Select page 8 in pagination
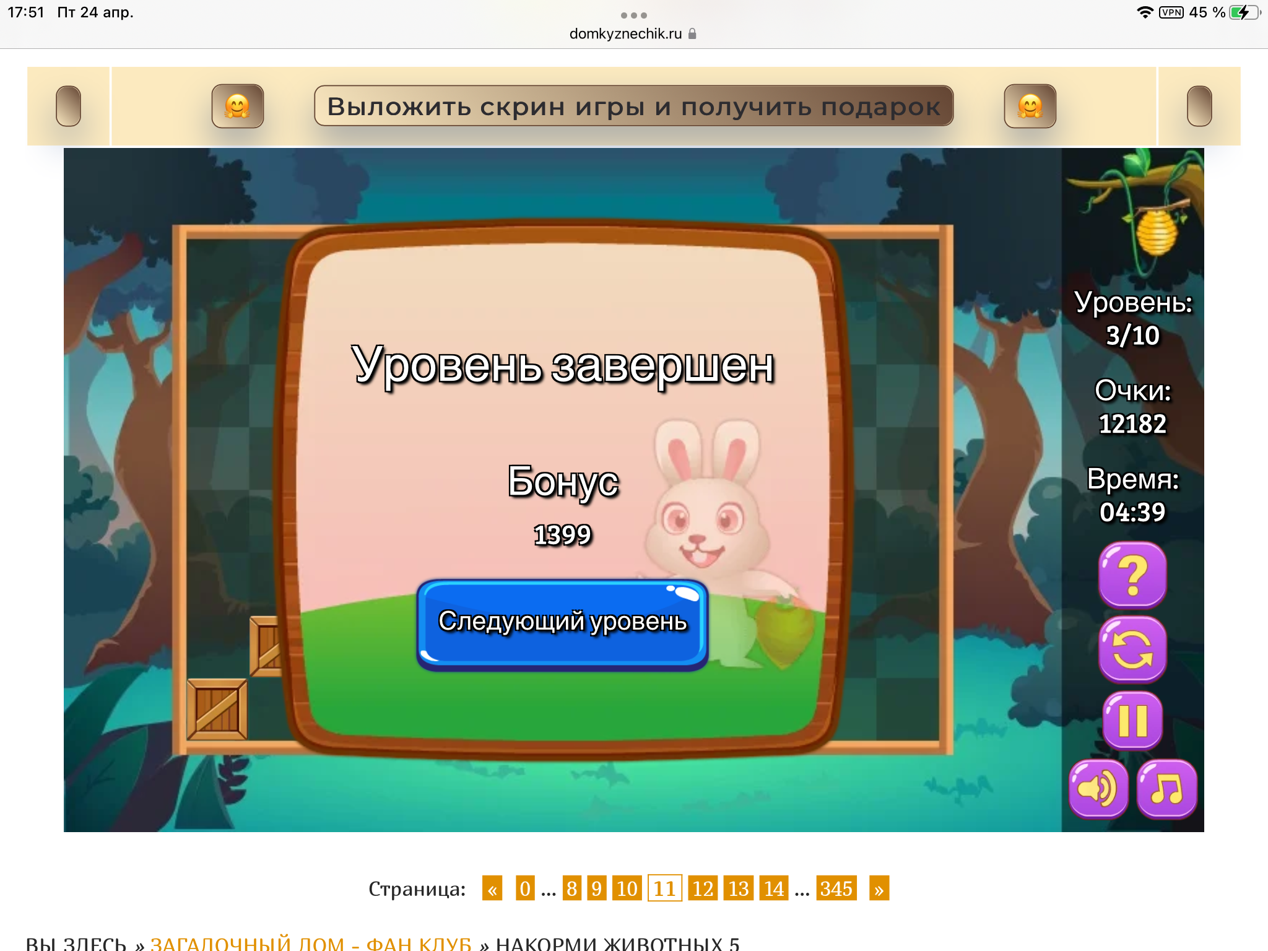This screenshot has height=951, width=1268. coord(571,889)
